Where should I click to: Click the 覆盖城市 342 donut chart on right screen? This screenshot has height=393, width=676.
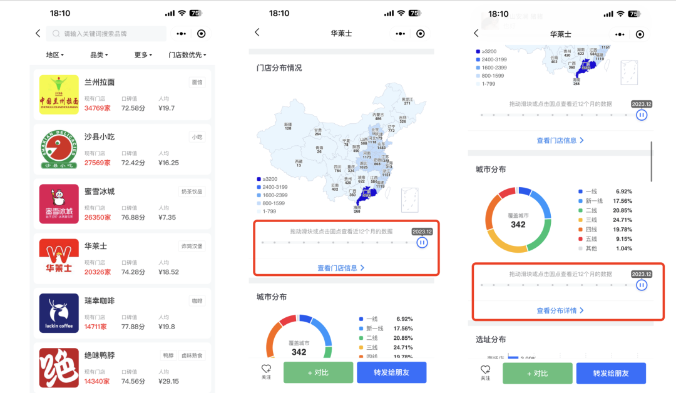pos(518,220)
